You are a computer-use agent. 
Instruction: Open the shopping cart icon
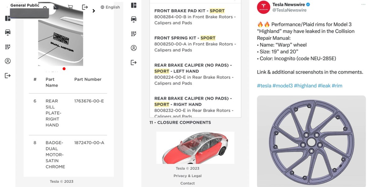tap(70, 7)
